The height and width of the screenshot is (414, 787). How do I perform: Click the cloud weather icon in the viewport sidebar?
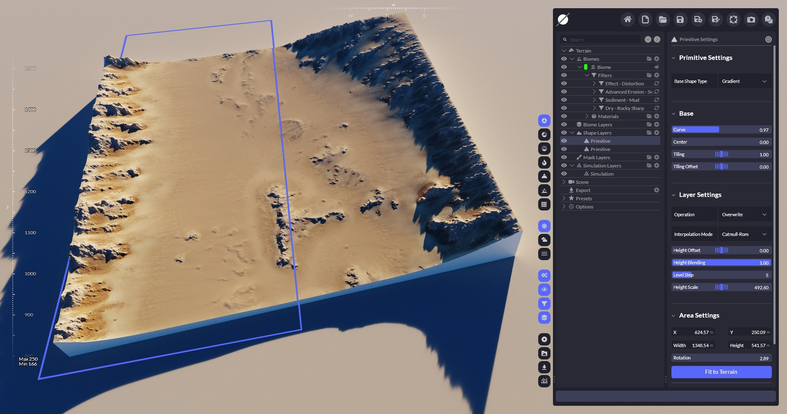click(544, 240)
